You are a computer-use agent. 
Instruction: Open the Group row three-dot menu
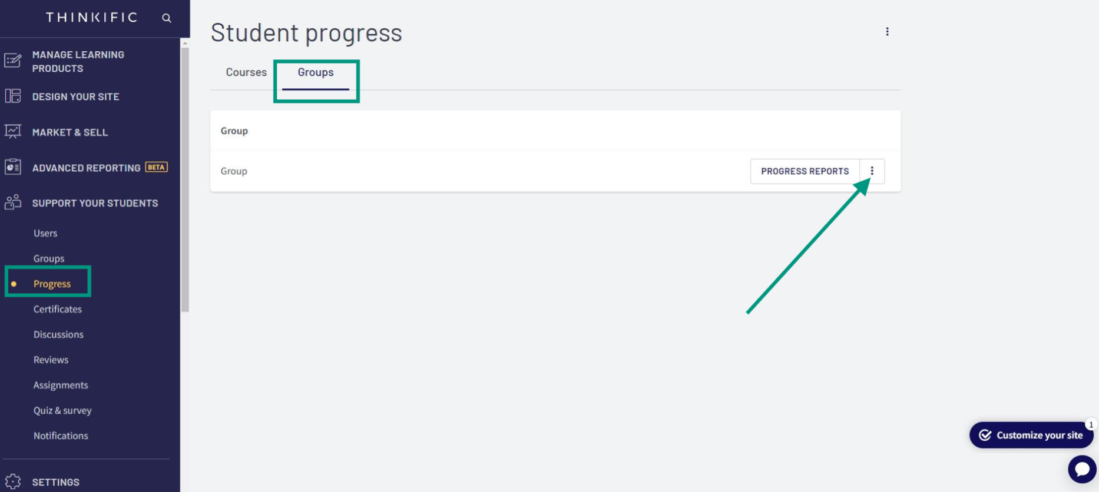click(x=872, y=171)
